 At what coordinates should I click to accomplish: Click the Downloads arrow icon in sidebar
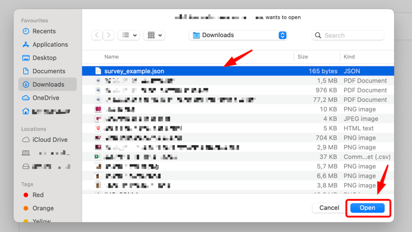point(26,85)
